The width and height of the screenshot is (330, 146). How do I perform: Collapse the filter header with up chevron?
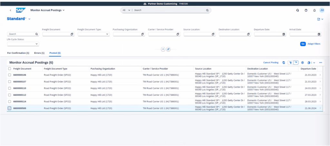click(x=163, y=49)
